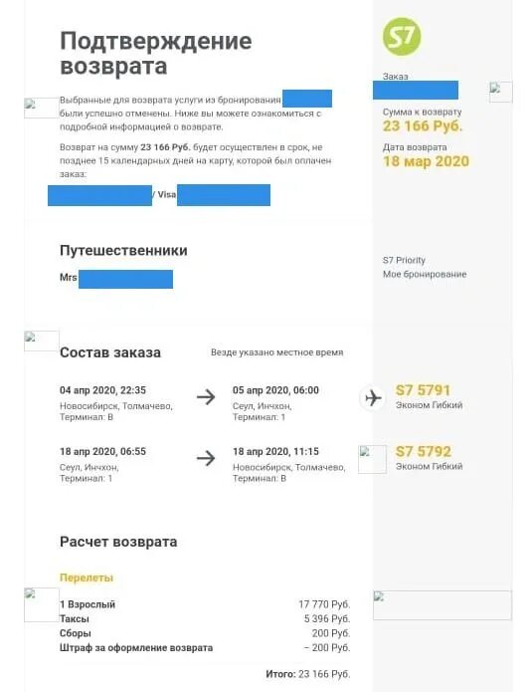Click the yellow Перелеты section label
Image resolution: width=531 pixels, height=692 pixels.
87,577
